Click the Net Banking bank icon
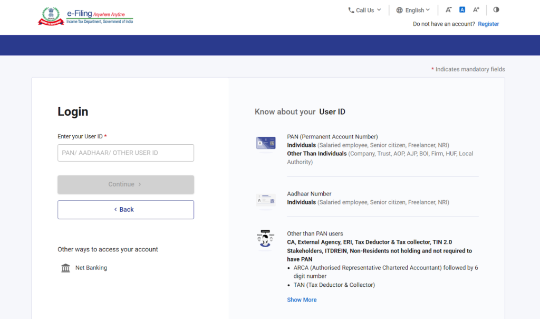The width and height of the screenshot is (540, 319). point(65,268)
